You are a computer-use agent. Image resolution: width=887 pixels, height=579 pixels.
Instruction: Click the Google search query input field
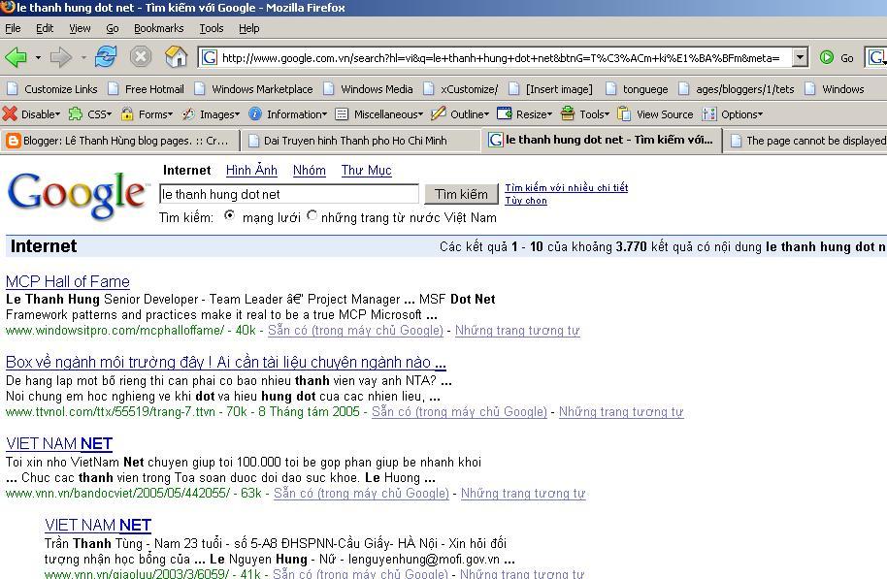(289, 194)
